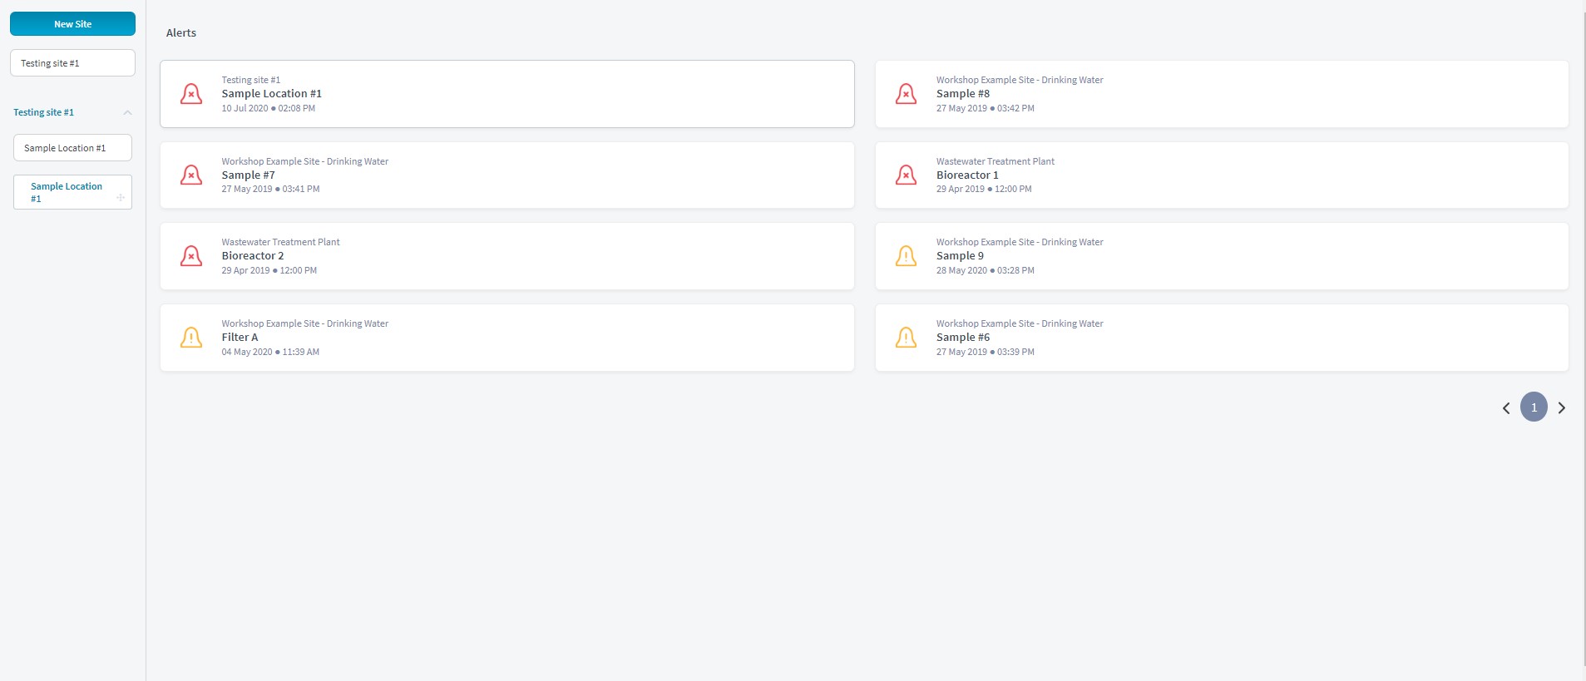Image resolution: width=1586 pixels, height=681 pixels.
Task: Click the 04 May 2020 11:39 AM timestamp
Action: coord(270,352)
